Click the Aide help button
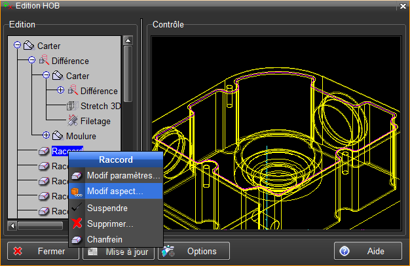Screen dimensions: 410x266 (x=367, y=251)
